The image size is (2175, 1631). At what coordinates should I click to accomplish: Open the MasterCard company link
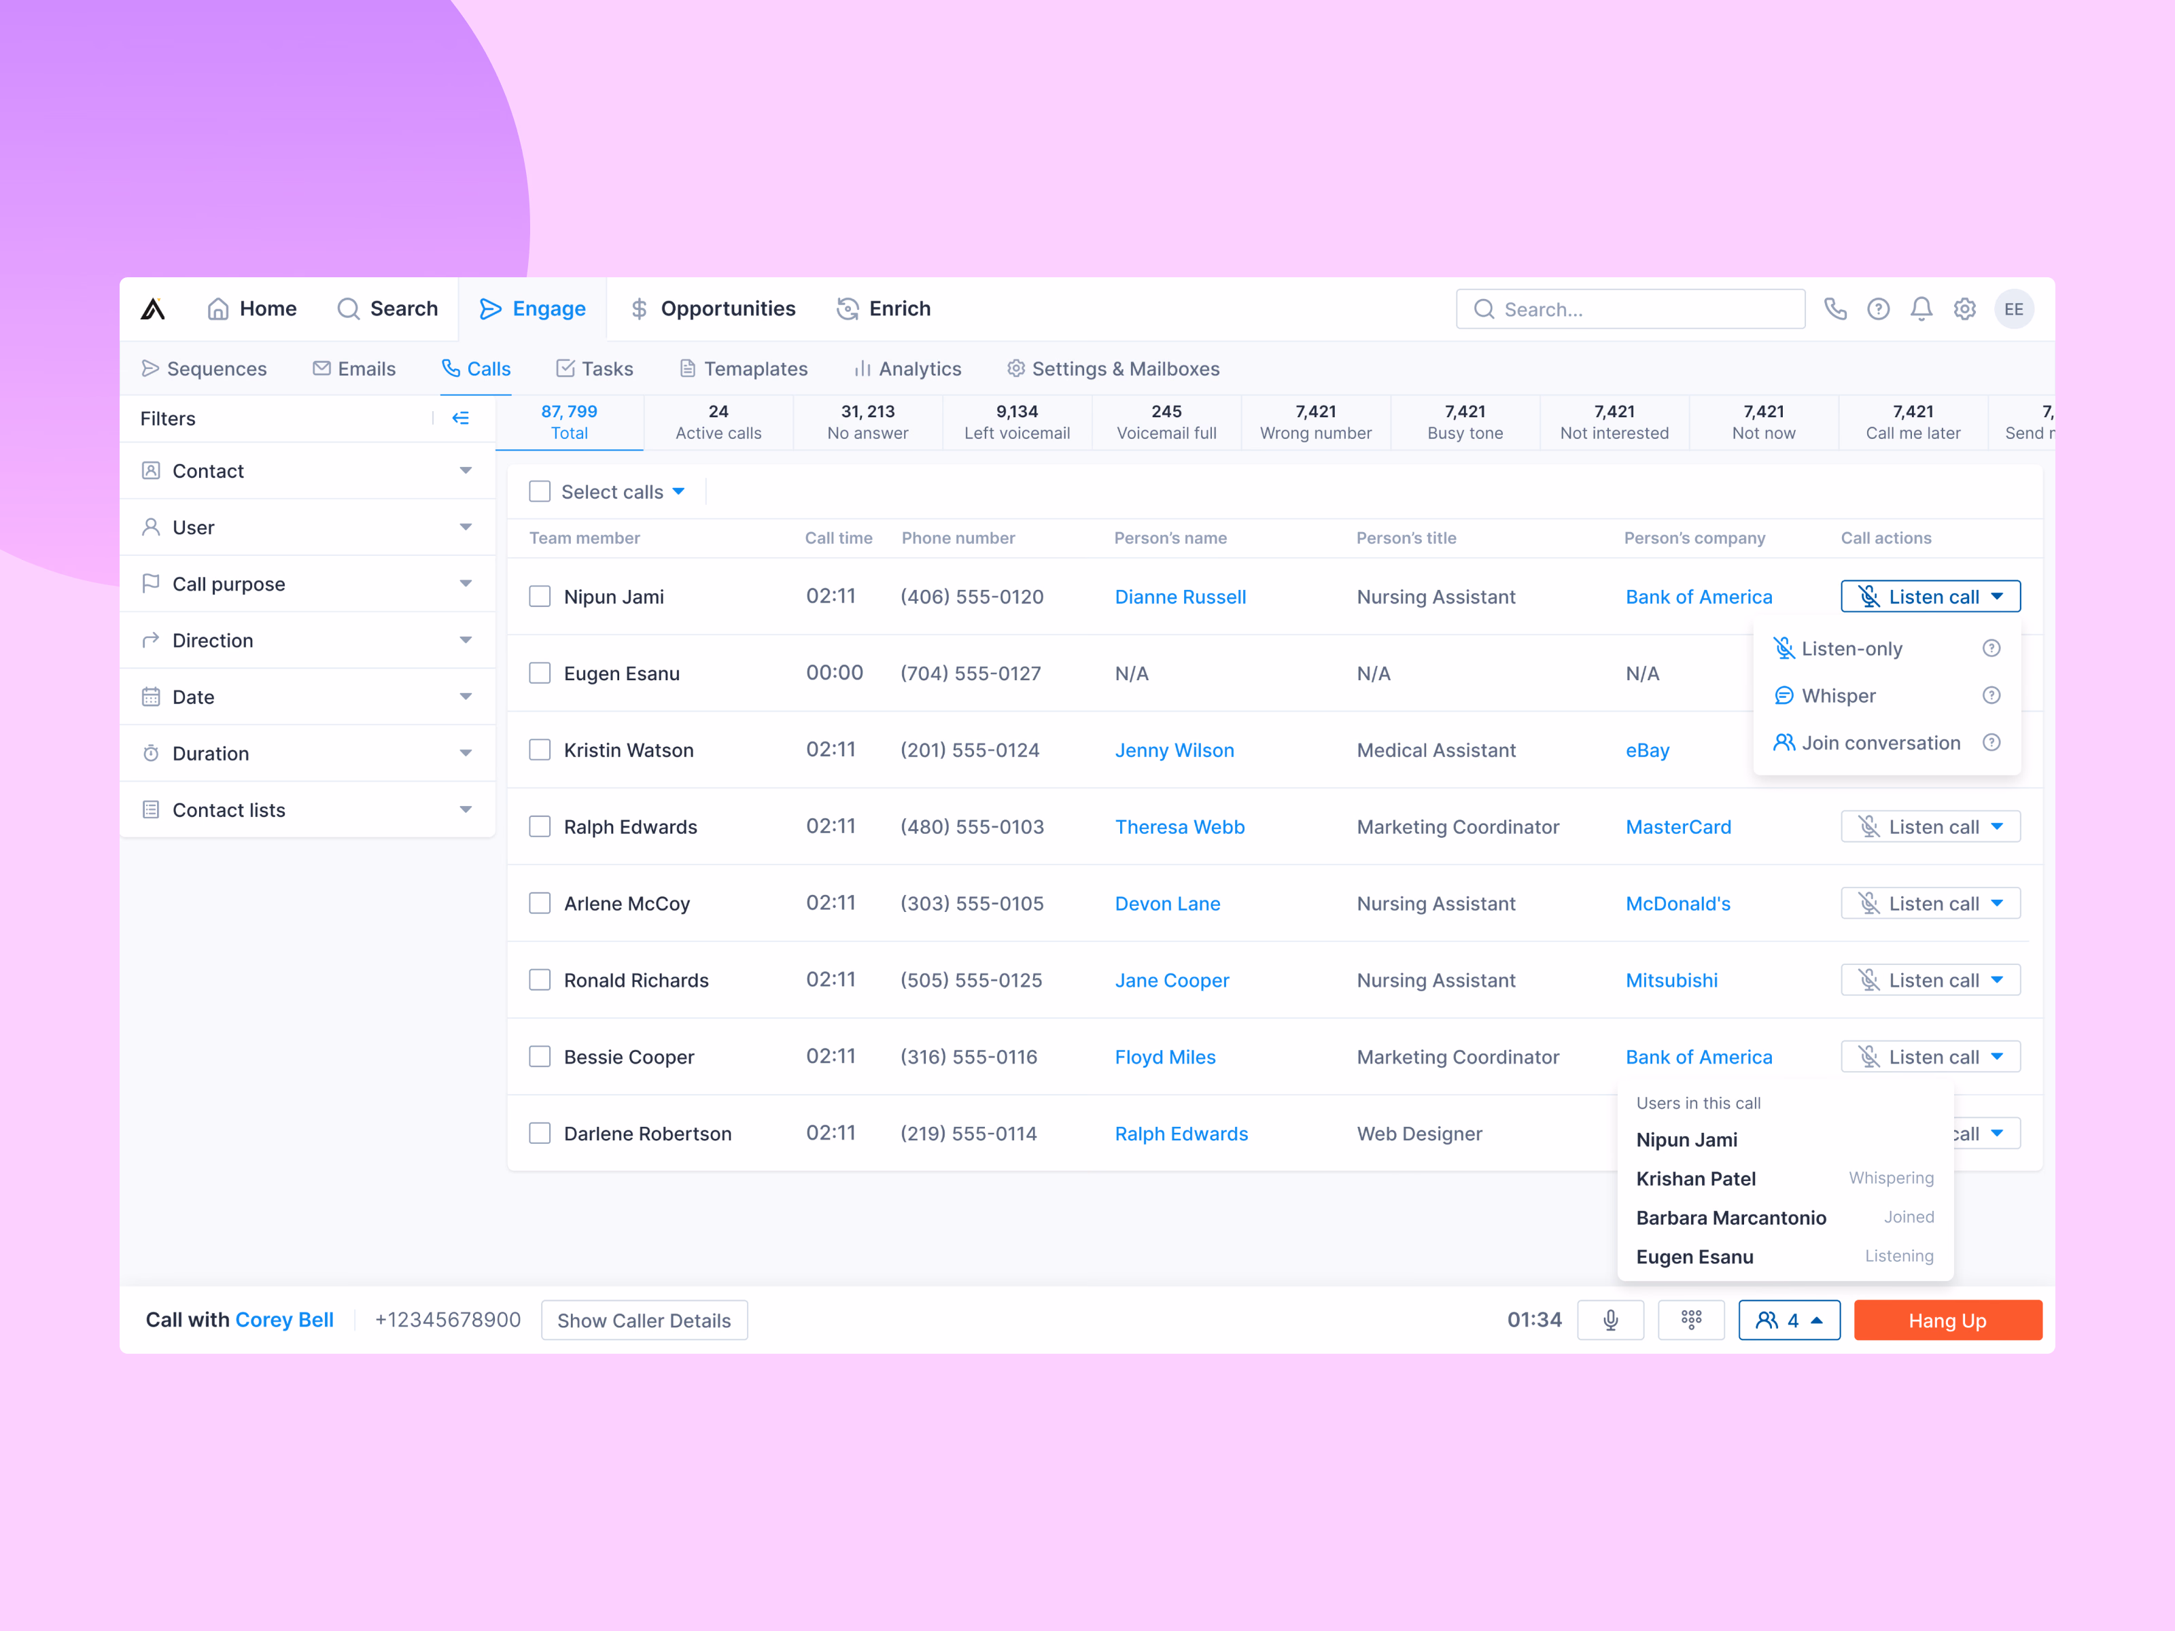1678,827
